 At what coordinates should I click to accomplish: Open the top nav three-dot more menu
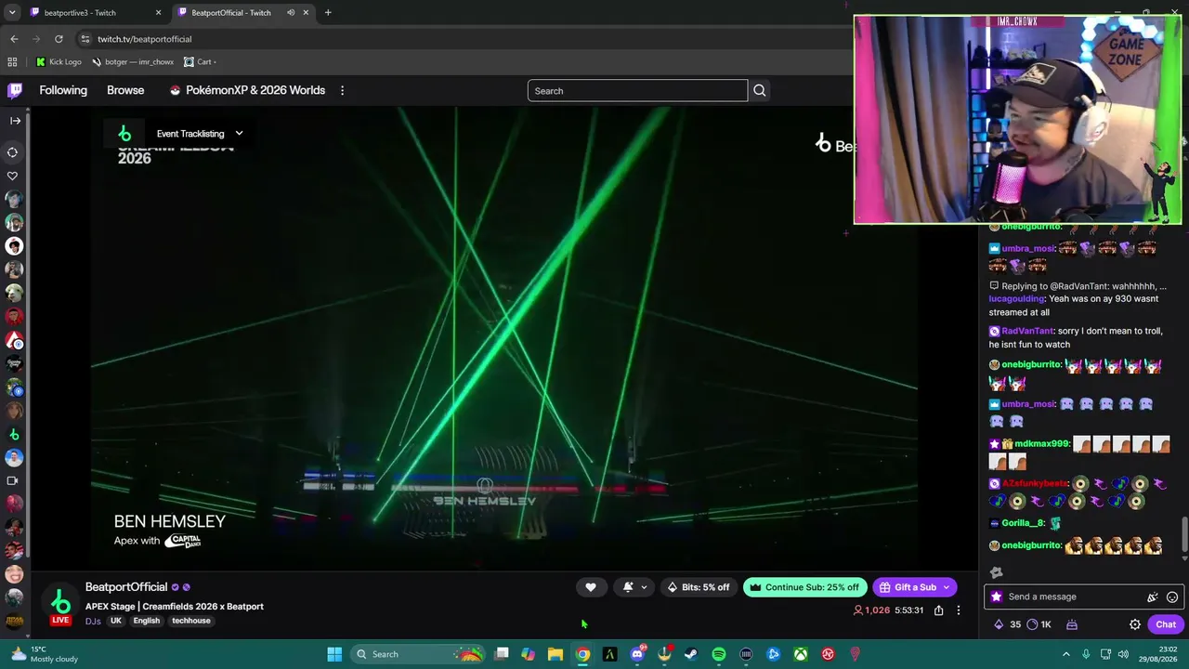(x=342, y=90)
